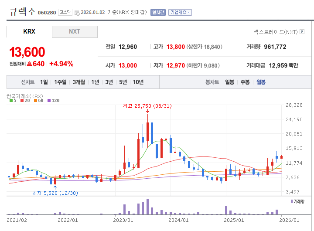Click the 2023/01 x-axis label
Viewport: 314px width, 231px height.
(123, 220)
